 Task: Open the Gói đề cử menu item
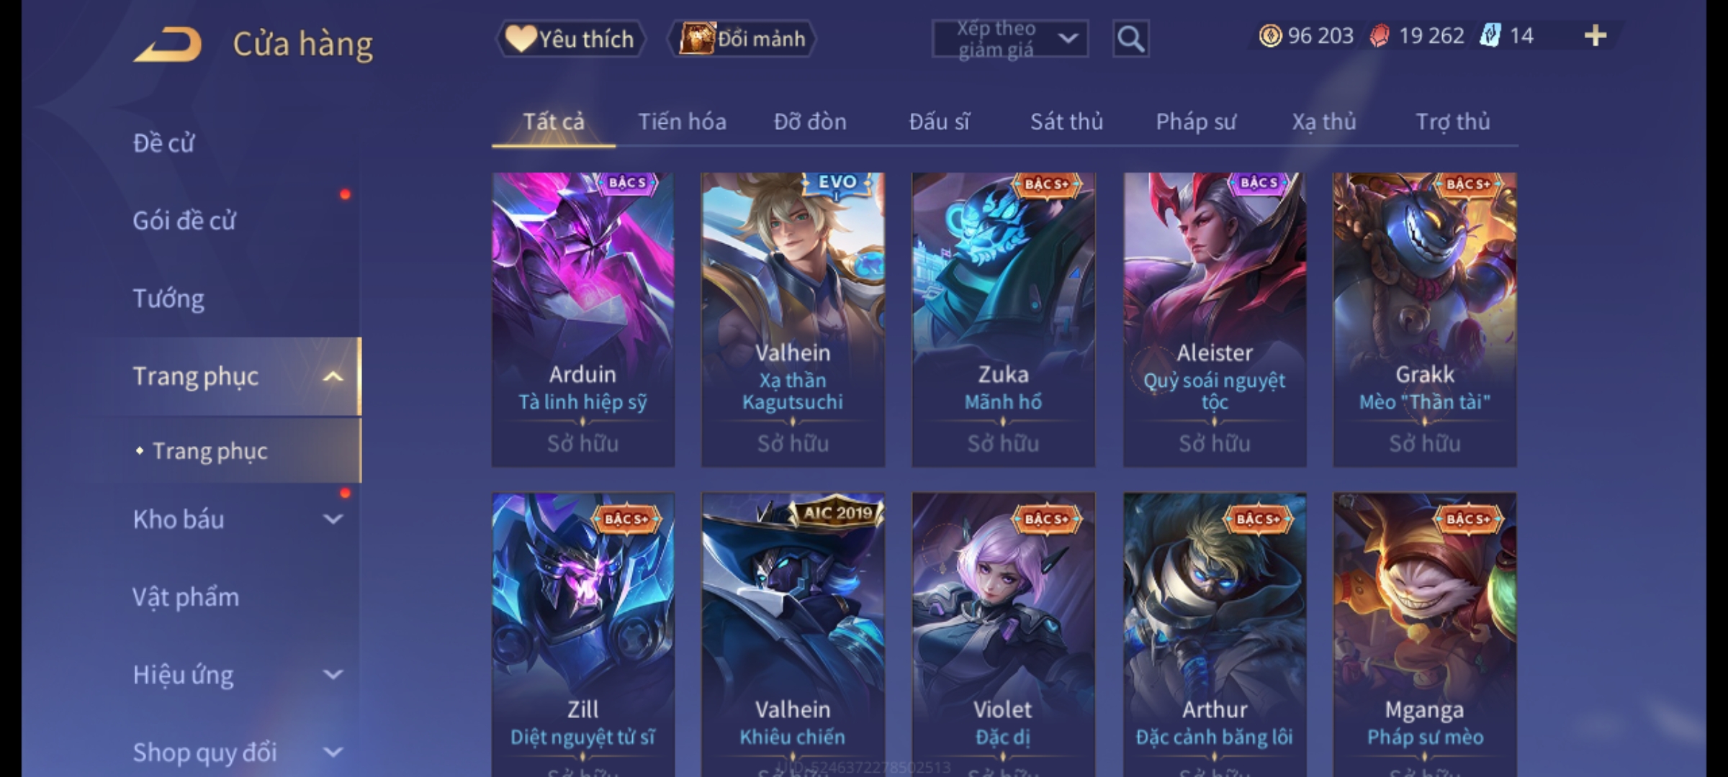[184, 221]
